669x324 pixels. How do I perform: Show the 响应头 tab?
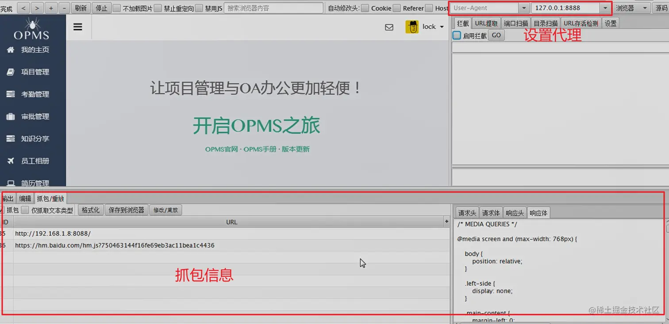515,213
